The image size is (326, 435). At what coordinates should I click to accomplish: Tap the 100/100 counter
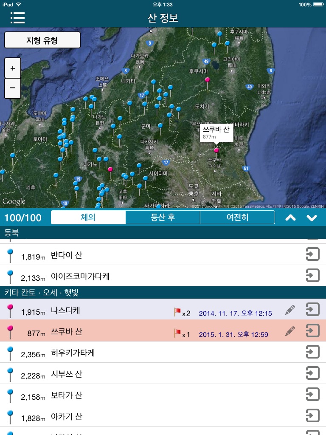pyautogui.click(x=23, y=218)
